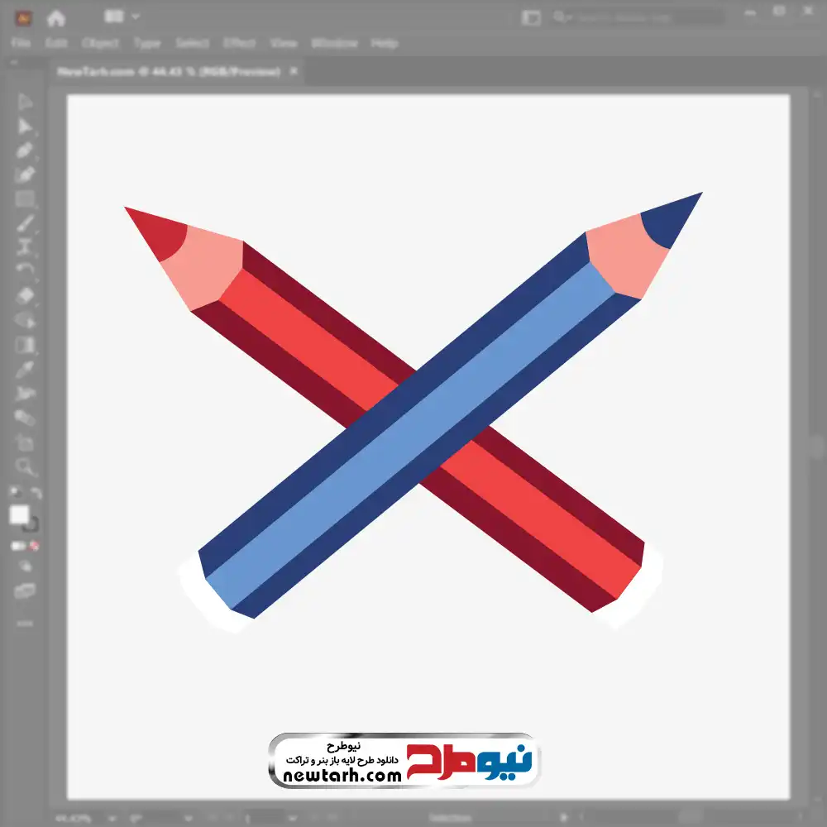Set the fill to None
This screenshot has height=827, width=827.
tap(36, 546)
